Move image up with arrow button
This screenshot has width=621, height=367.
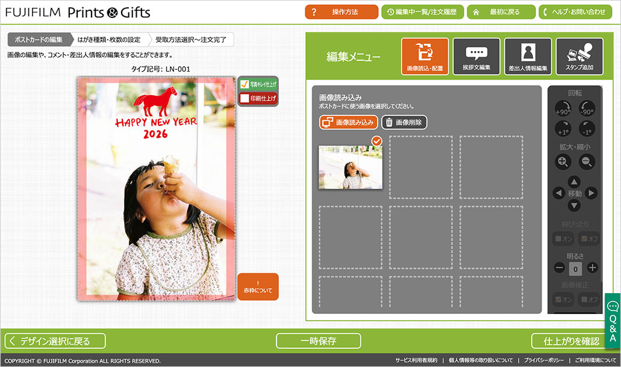575,182
